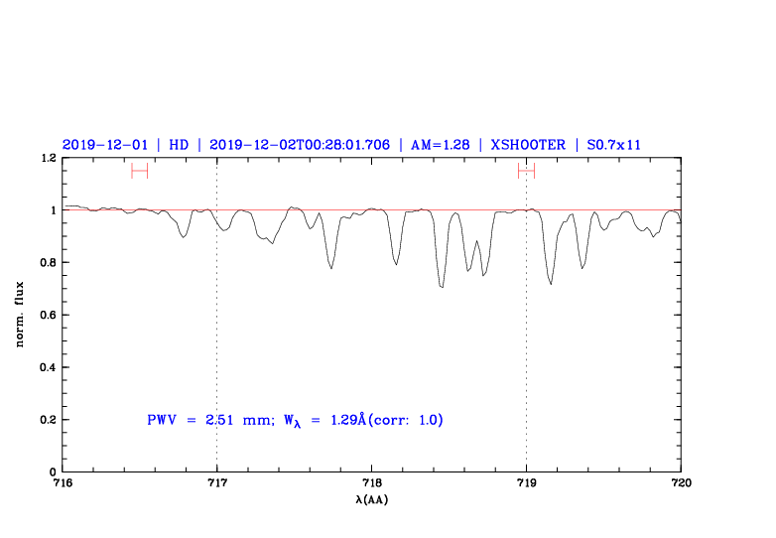
Task: Click the 716 x-axis tick label
Action: [63, 483]
